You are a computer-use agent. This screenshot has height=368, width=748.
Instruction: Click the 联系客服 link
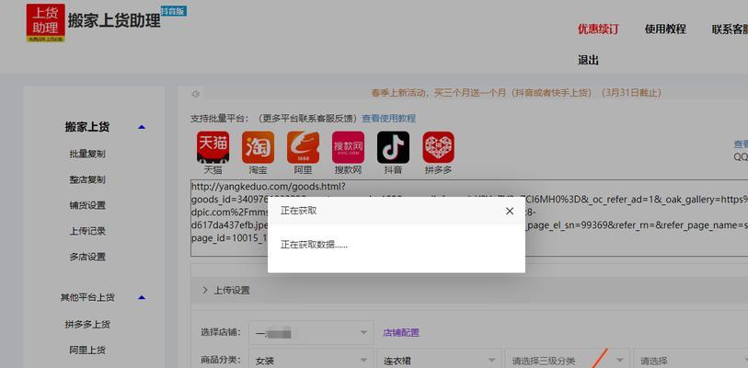(x=730, y=29)
